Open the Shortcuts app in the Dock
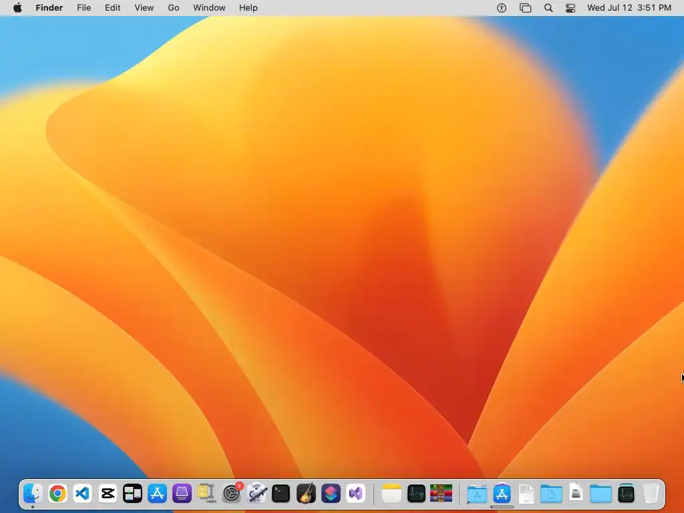 (331, 494)
